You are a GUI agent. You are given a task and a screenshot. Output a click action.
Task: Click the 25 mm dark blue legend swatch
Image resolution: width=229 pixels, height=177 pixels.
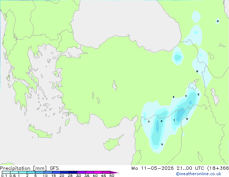[73, 172]
